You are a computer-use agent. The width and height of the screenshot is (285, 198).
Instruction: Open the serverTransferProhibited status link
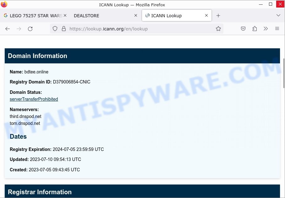[34, 99]
